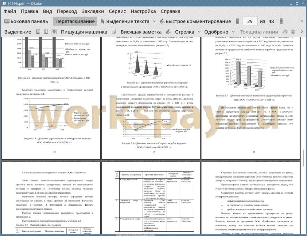The image size is (307, 236).
Task: Click page 28 thumbnail with Рисунок 2.4
Action: [51, 98]
